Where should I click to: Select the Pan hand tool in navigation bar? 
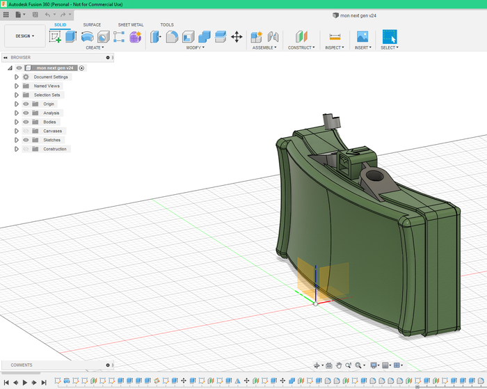coord(339,365)
